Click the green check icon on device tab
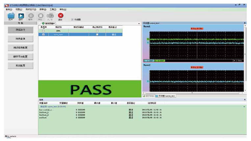251x141 pixels. [43, 24]
